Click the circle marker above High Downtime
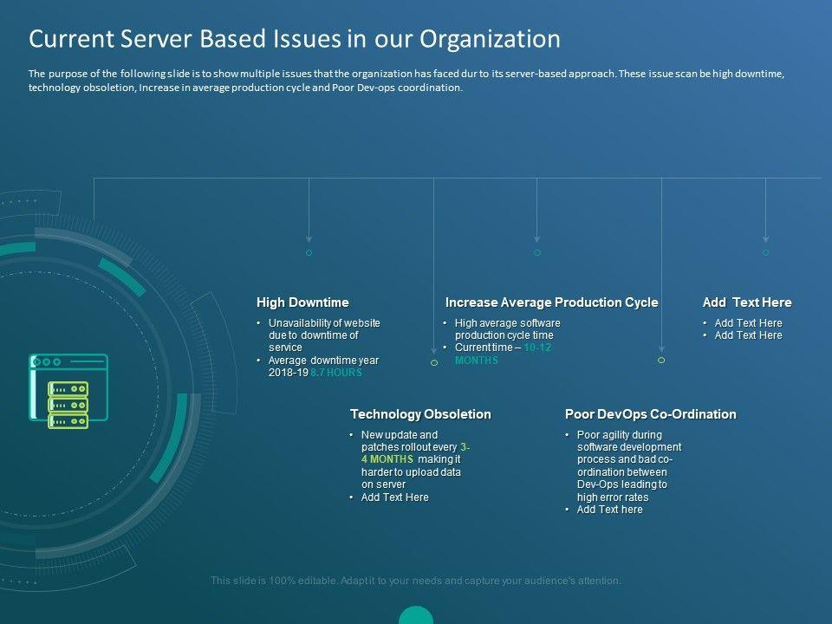 click(309, 252)
